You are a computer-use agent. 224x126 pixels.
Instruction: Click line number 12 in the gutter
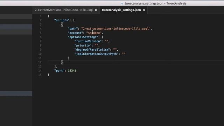tap(40, 62)
